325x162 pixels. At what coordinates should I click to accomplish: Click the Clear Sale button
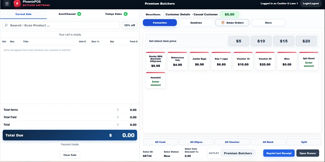coord(70,155)
